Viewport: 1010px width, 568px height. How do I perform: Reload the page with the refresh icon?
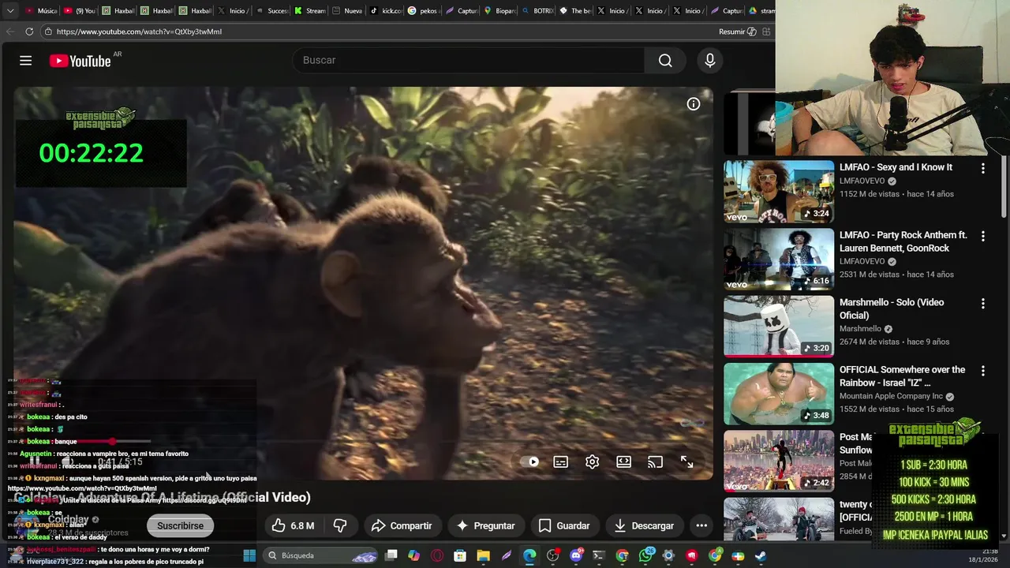[29, 32]
